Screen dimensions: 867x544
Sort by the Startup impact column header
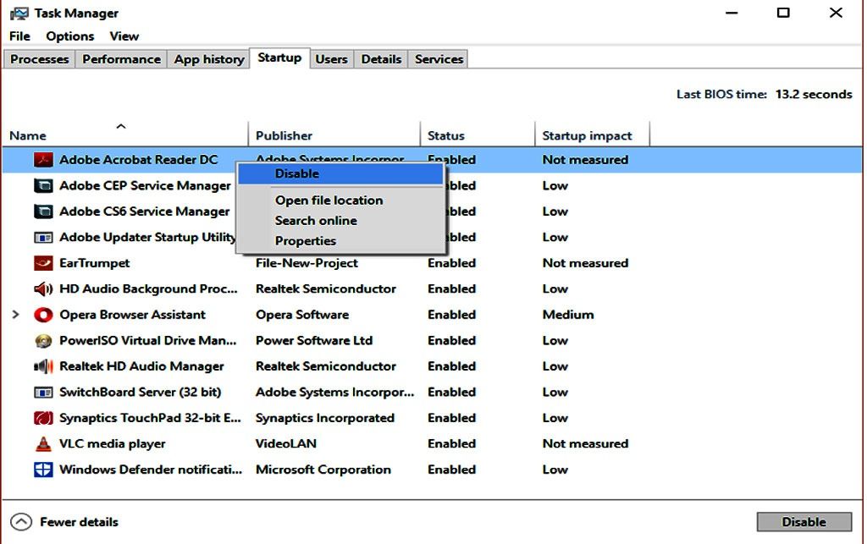click(587, 135)
